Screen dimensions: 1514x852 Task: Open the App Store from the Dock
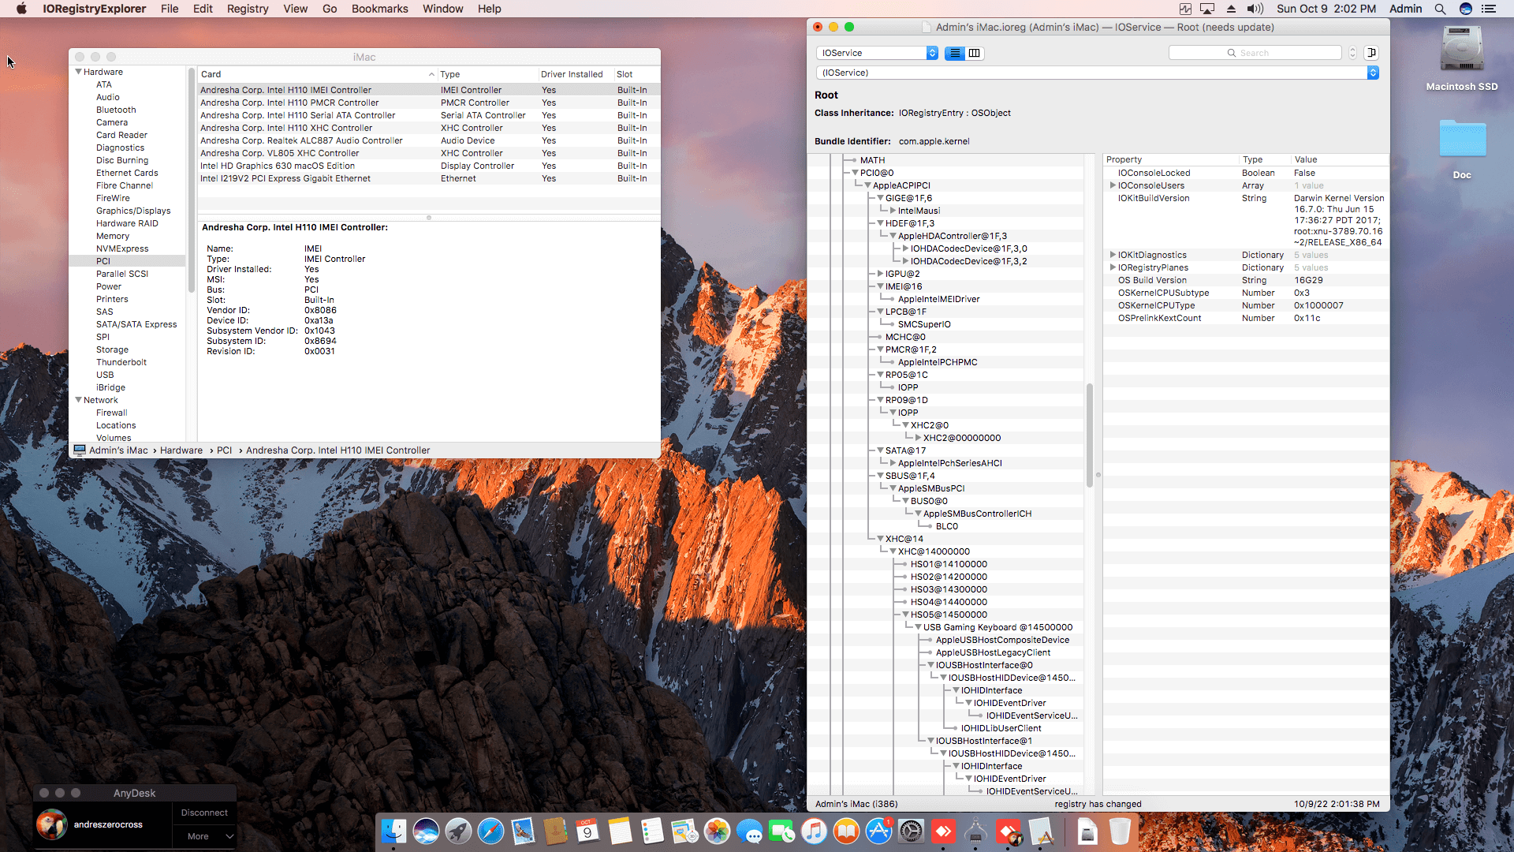click(x=878, y=831)
